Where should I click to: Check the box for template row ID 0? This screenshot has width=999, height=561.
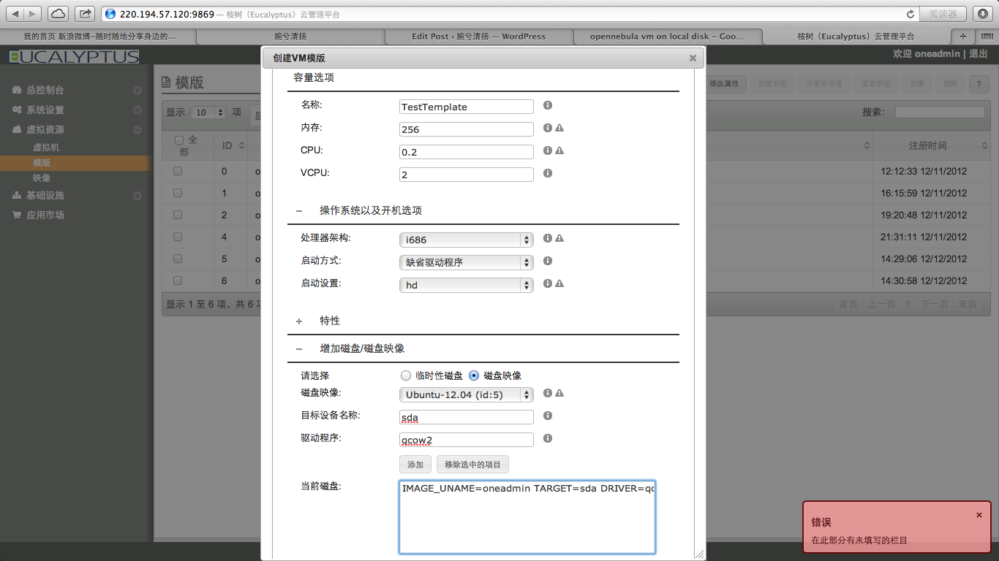pyautogui.click(x=178, y=171)
